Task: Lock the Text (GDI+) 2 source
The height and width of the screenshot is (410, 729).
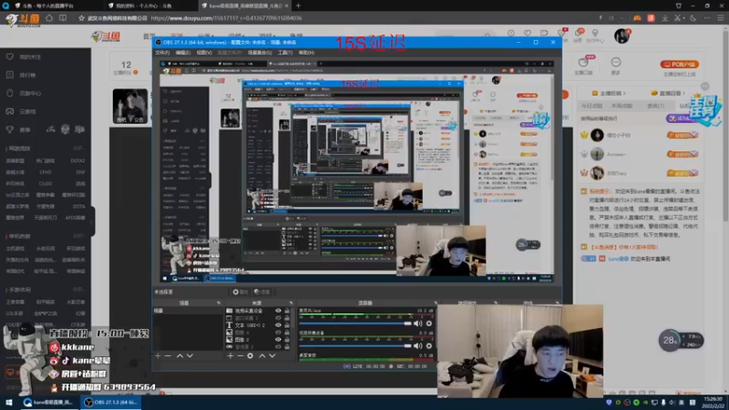Action: [287, 325]
